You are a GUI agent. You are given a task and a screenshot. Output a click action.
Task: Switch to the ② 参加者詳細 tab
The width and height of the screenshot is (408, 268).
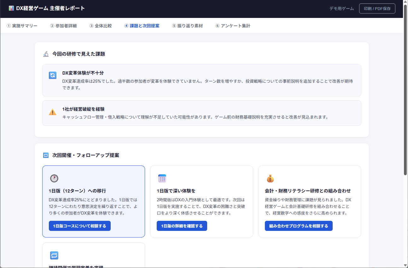[63, 26]
